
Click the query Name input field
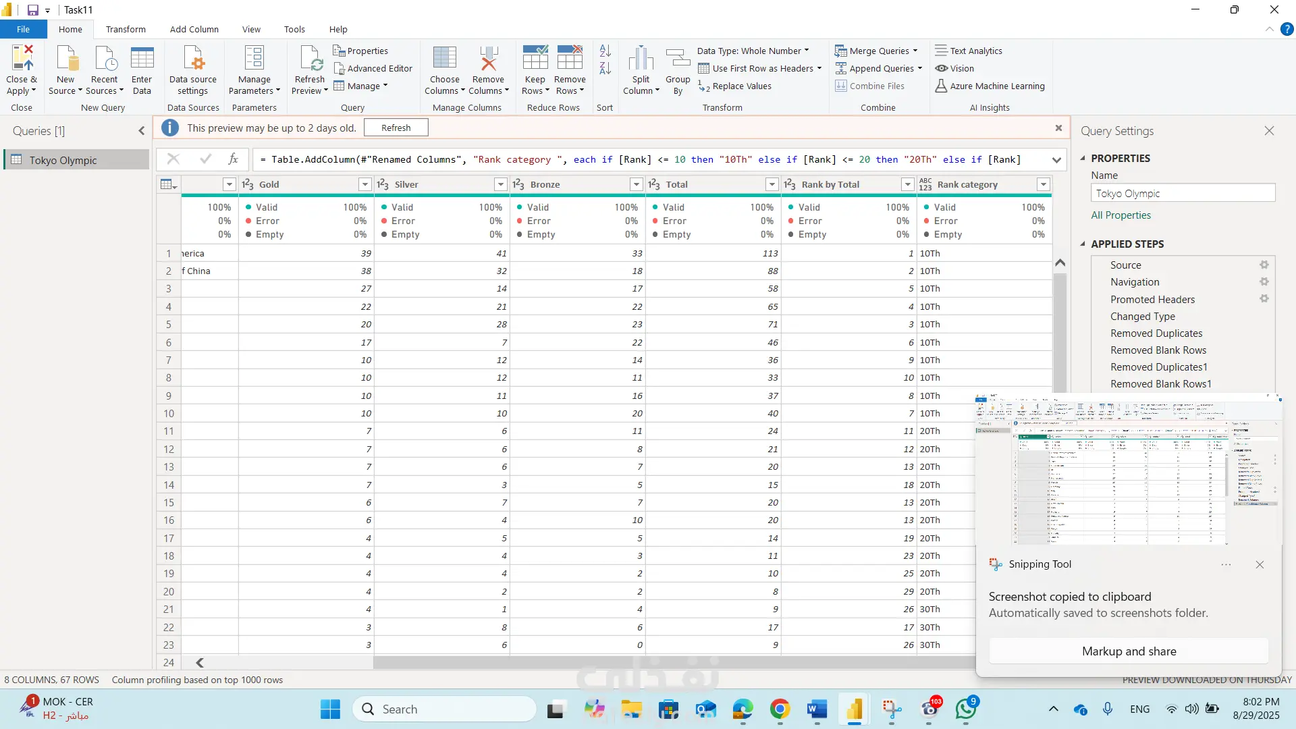click(1183, 194)
